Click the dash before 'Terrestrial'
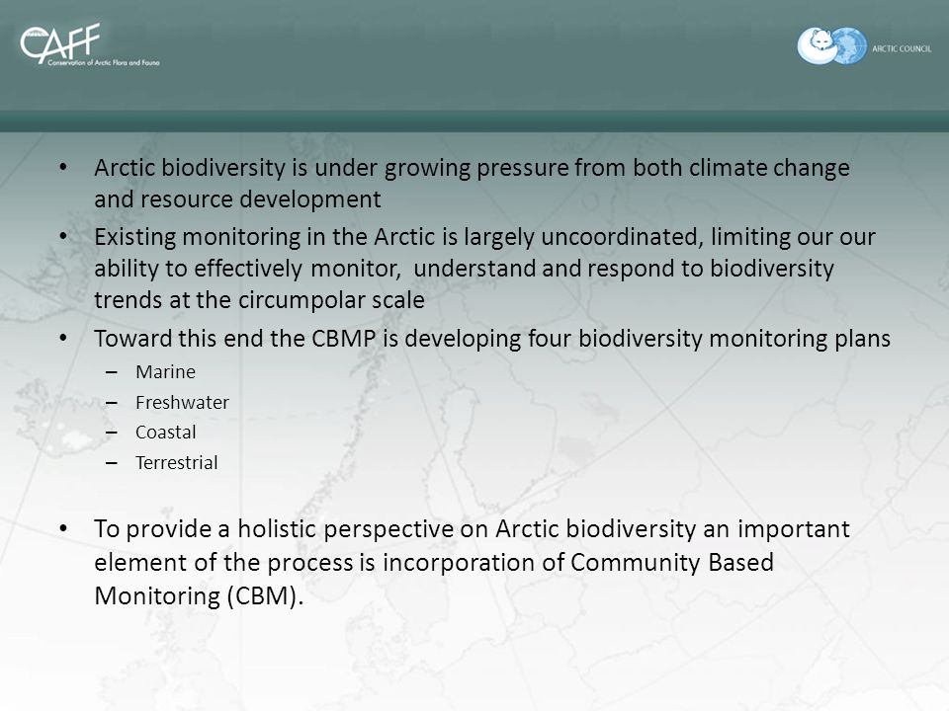949x711 pixels. (112, 463)
